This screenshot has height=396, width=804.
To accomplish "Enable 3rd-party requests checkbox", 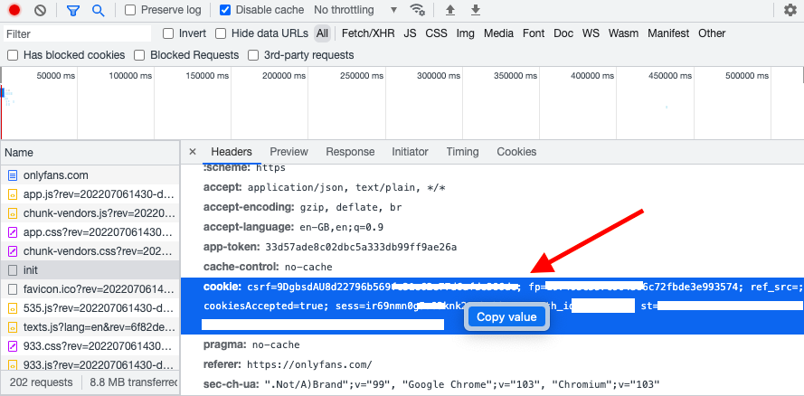I will [x=253, y=55].
